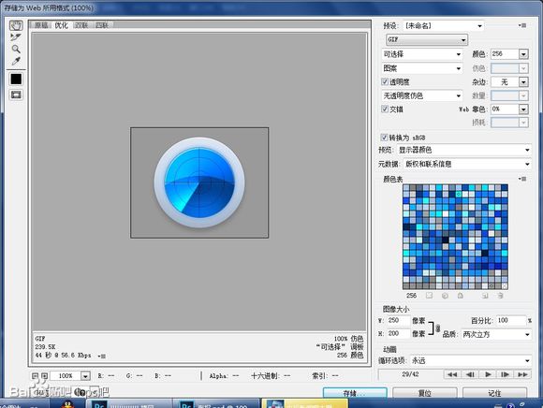The height and width of the screenshot is (408, 543).
Task: Switch to the 原稿 (Original) tab
Action: (x=41, y=25)
